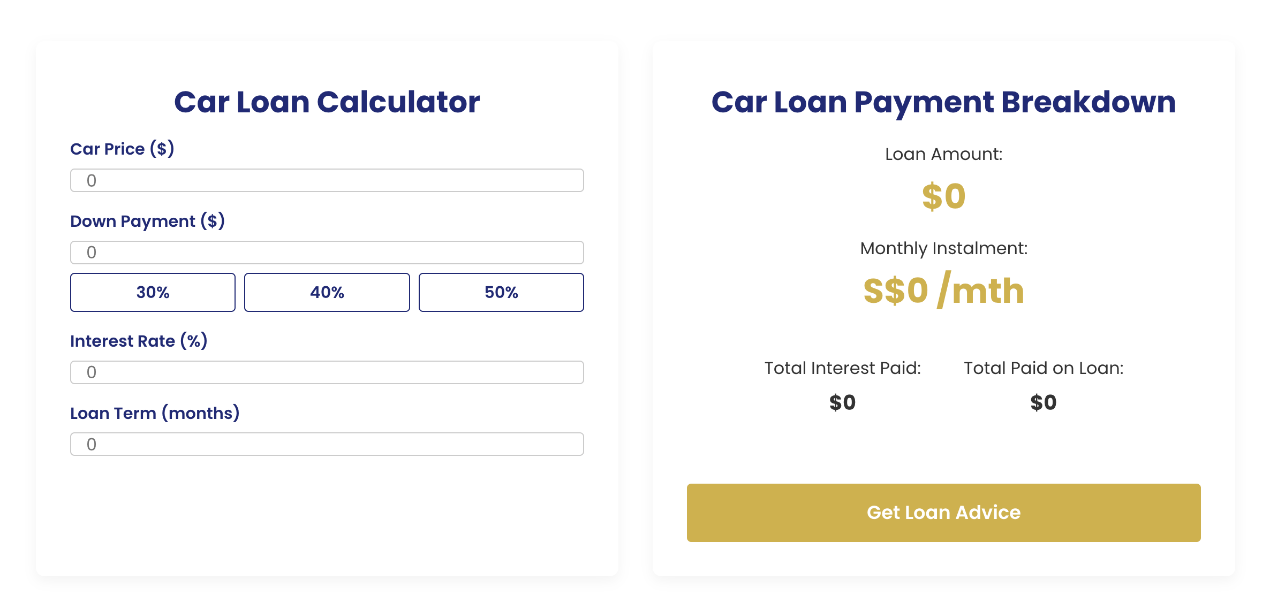
Task: Click the Loan Amount $0 figure
Action: click(x=943, y=196)
